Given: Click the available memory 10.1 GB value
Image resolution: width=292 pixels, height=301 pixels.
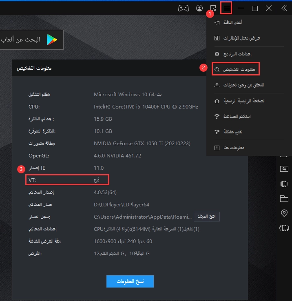Looking at the screenshot, I should 103,131.
